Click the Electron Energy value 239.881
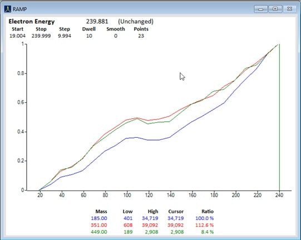 [97, 21]
